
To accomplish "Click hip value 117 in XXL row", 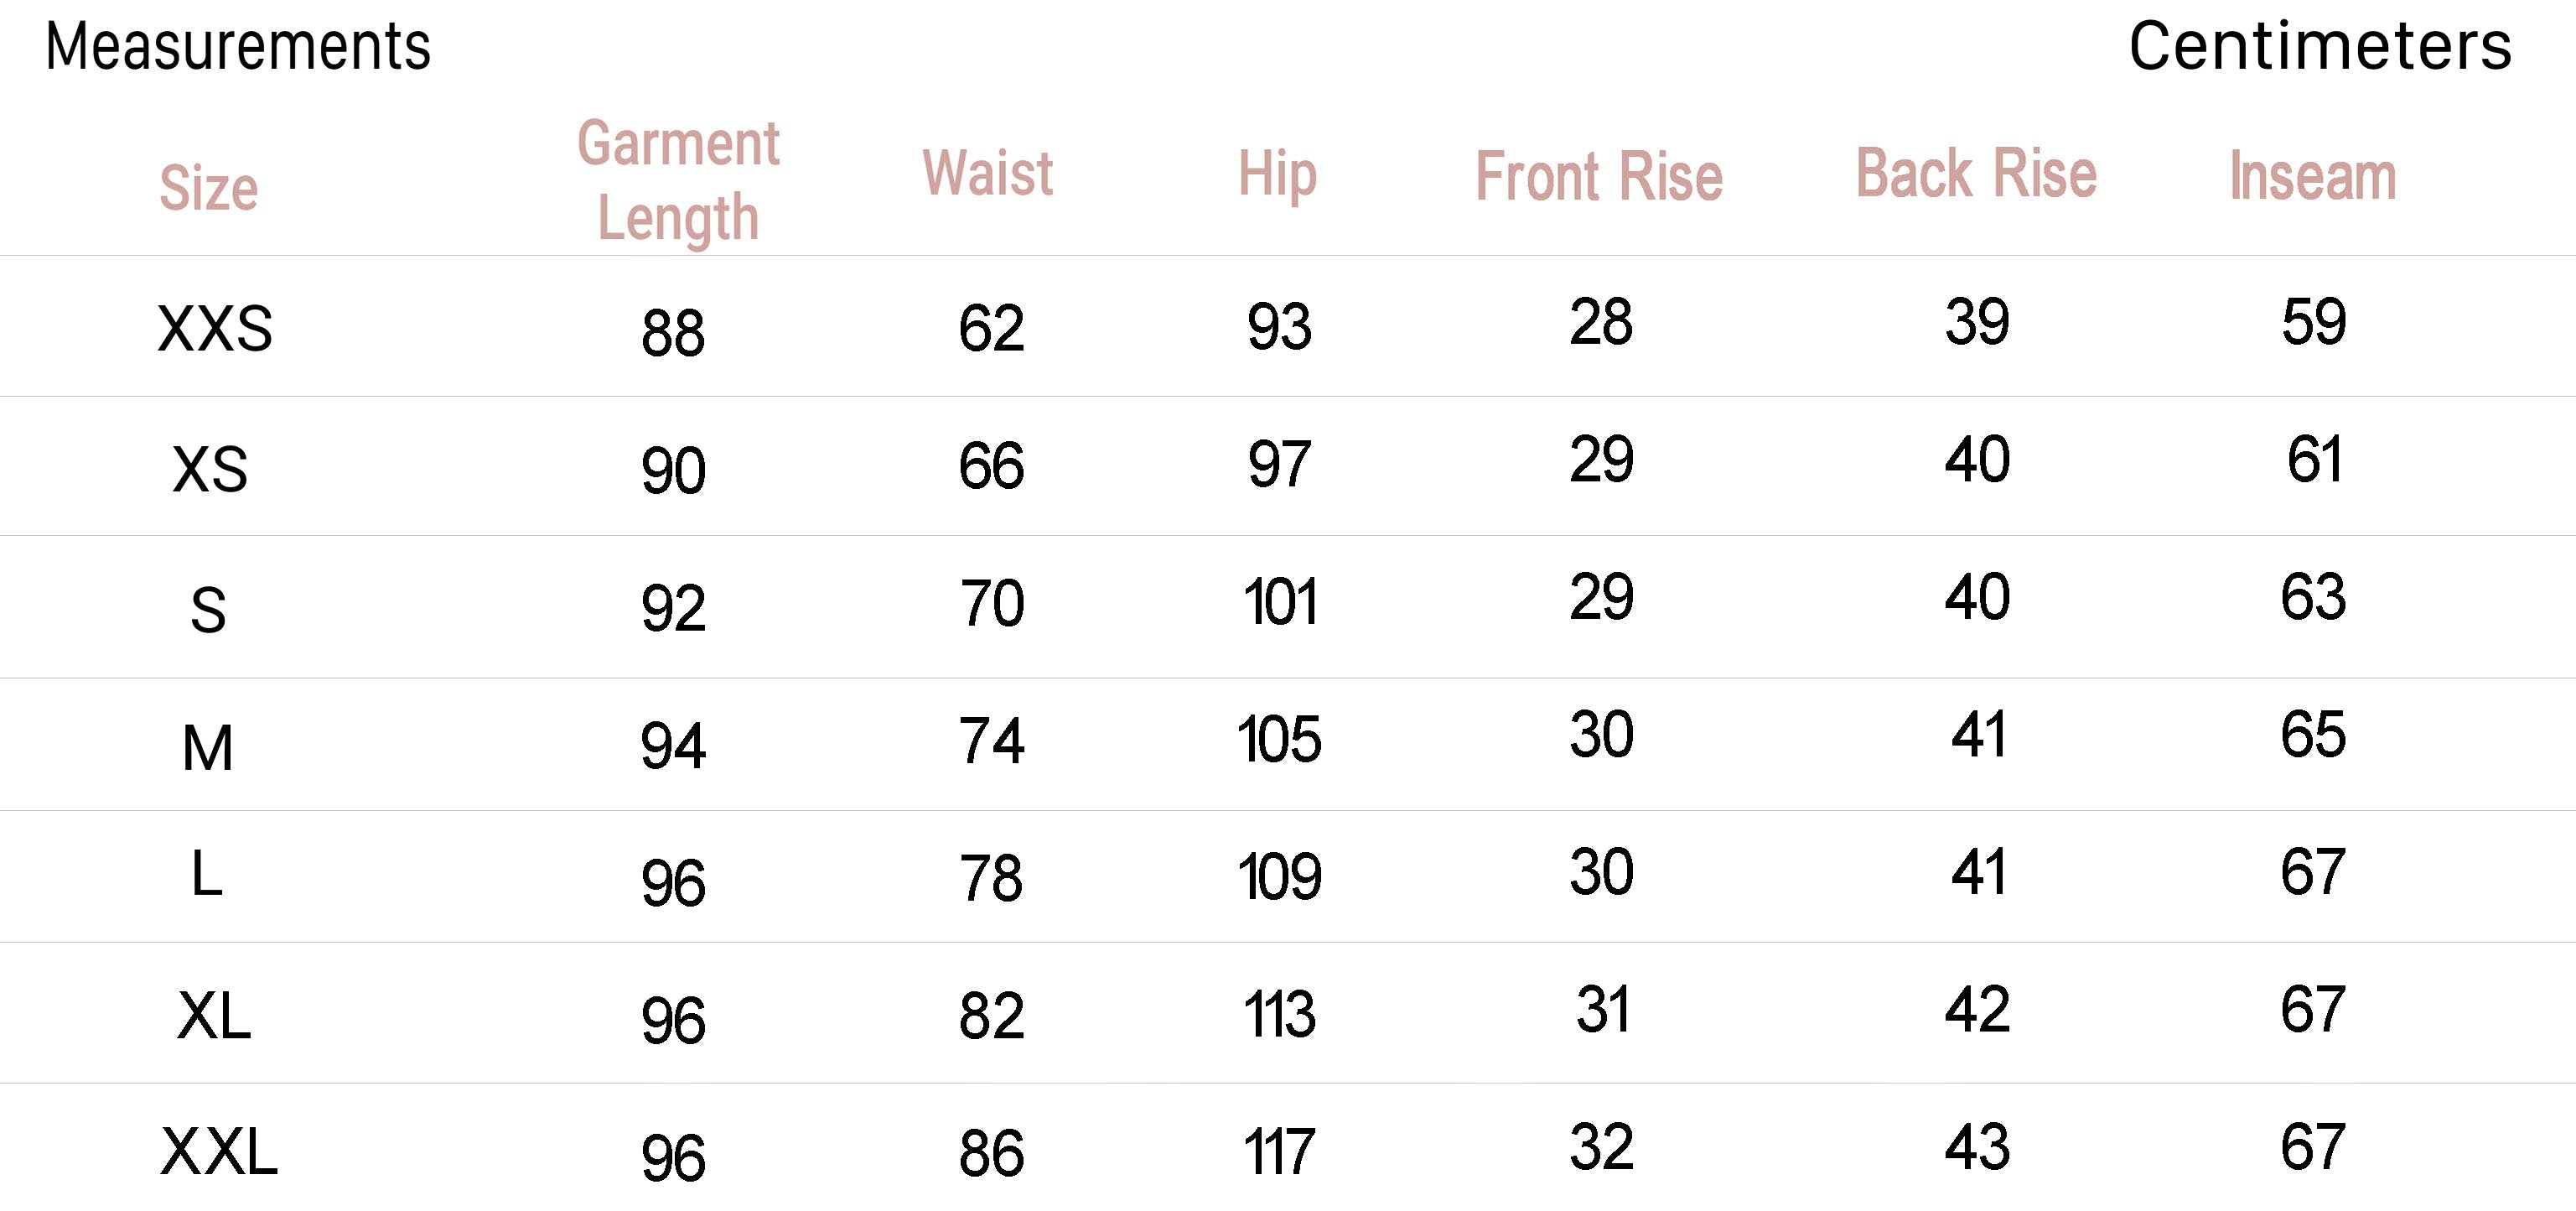I will (x=1278, y=1152).
